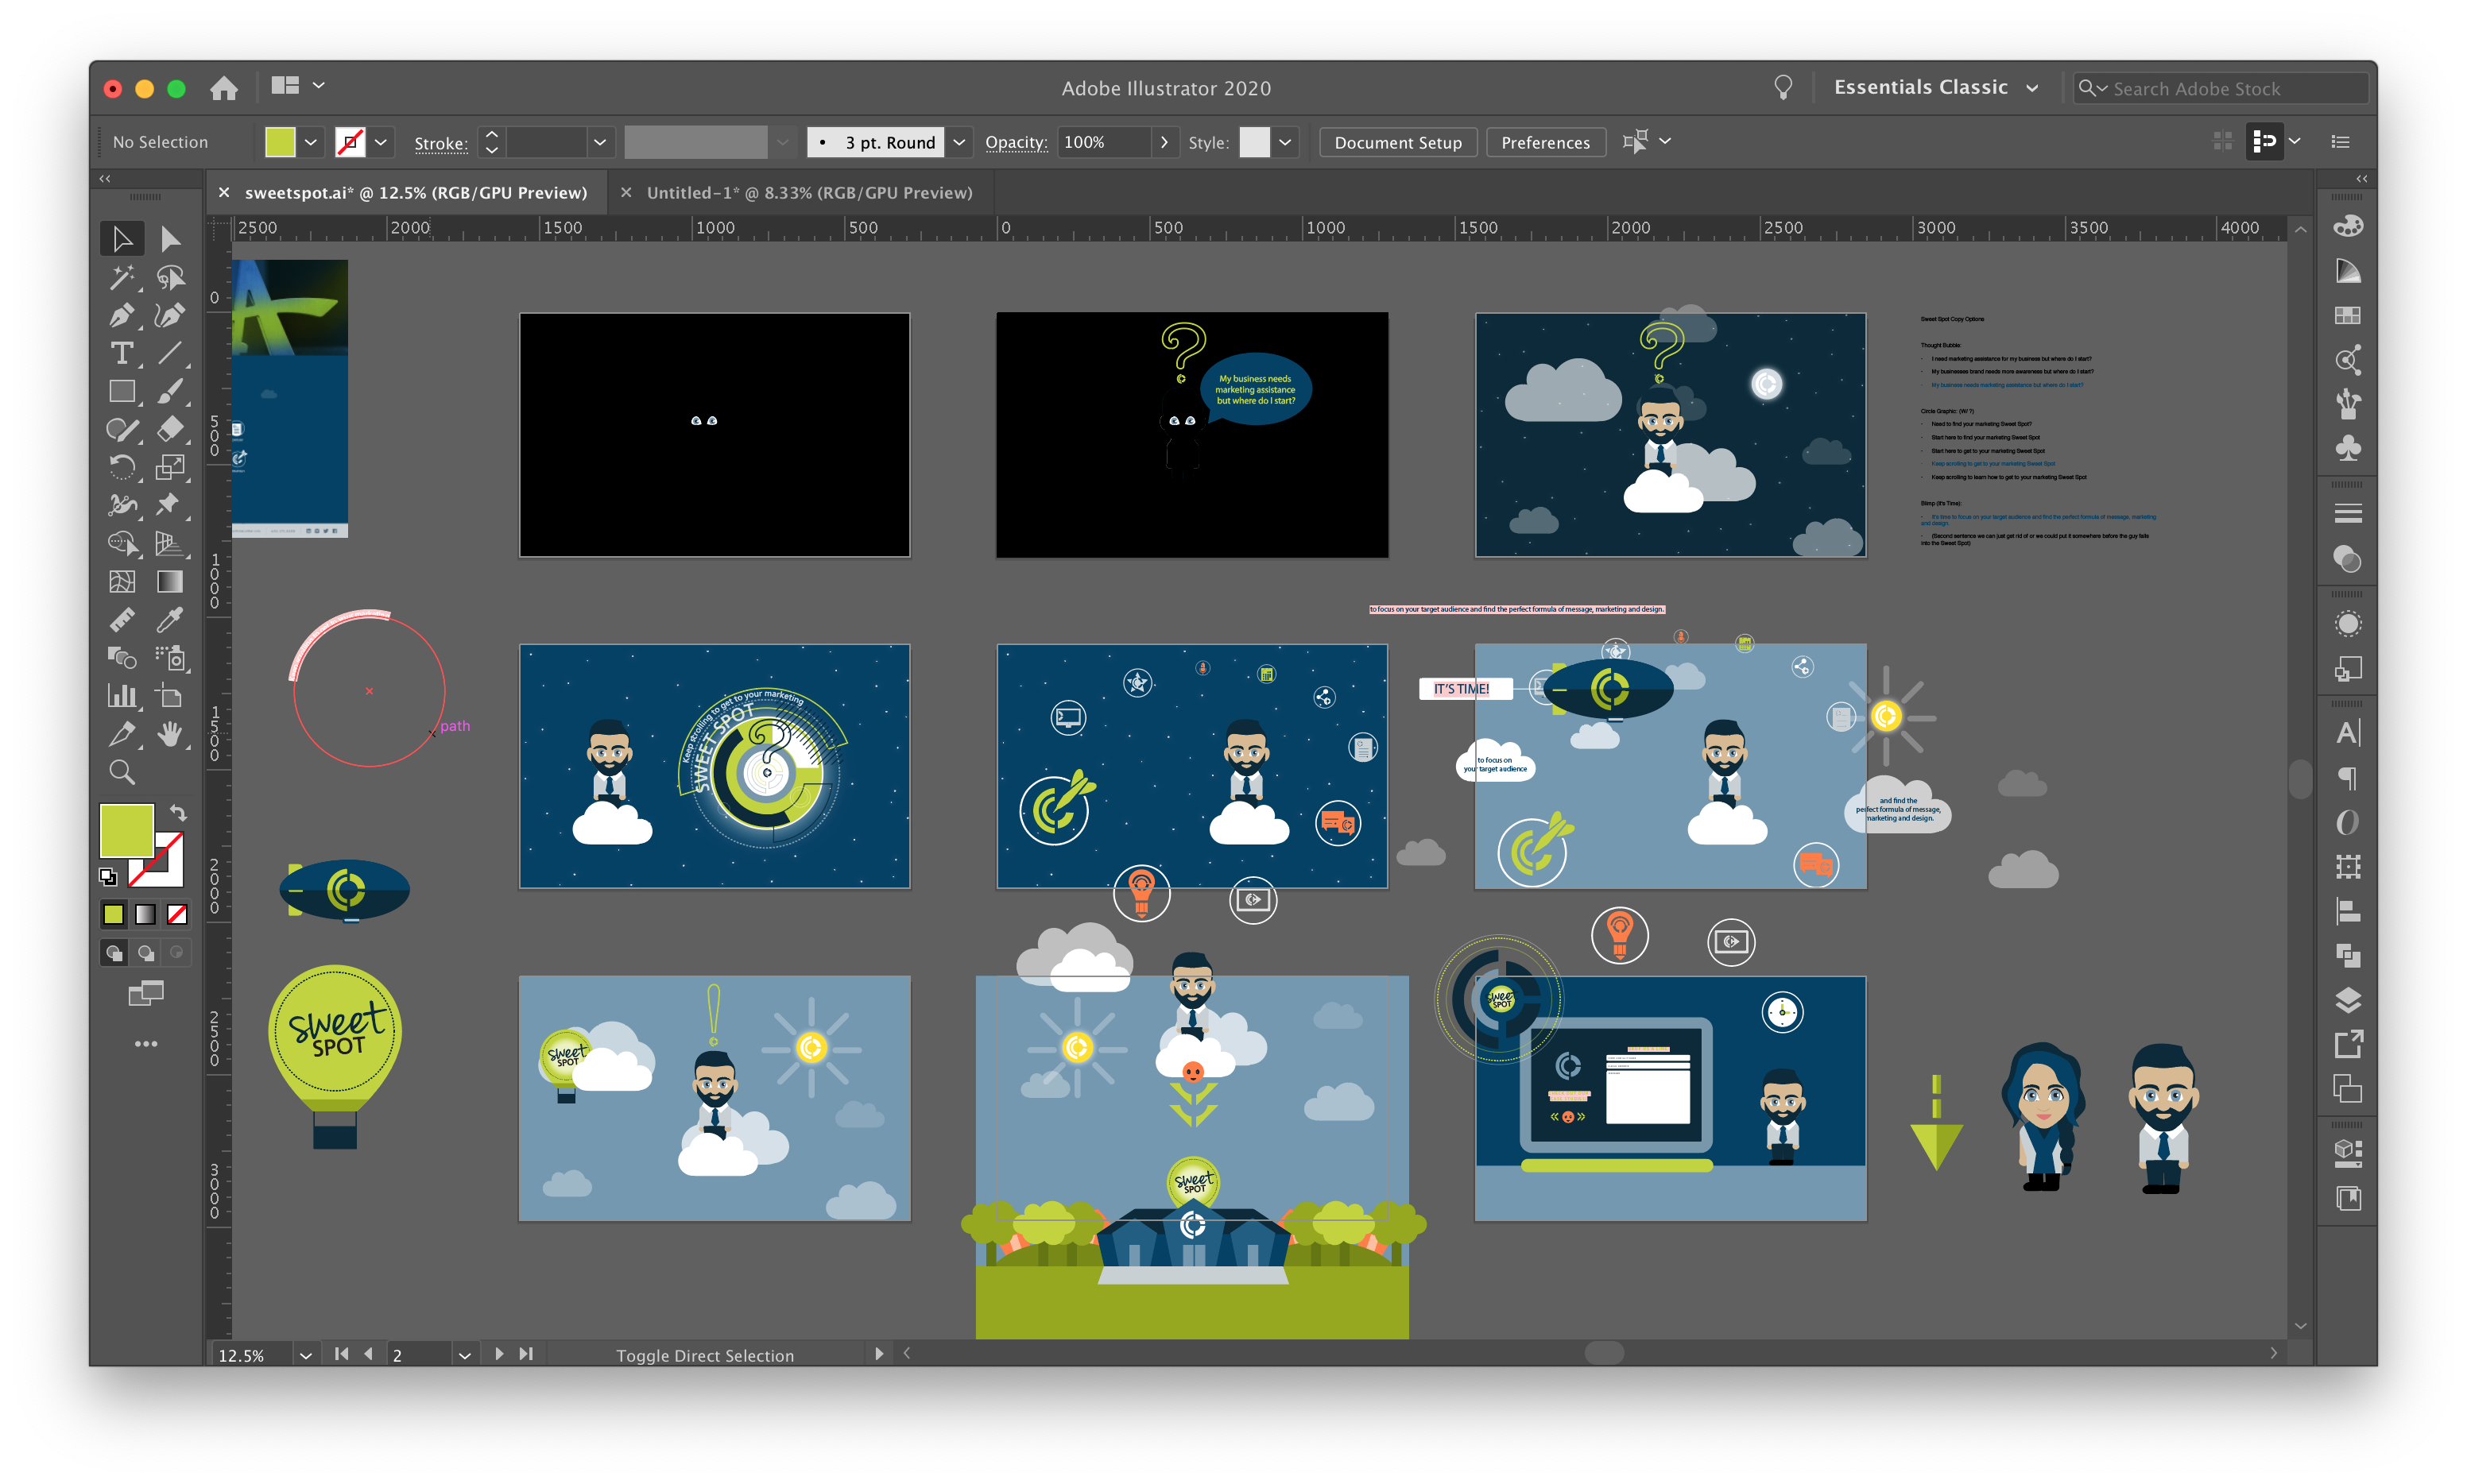Select the Pen tool

[x=121, y=316]
